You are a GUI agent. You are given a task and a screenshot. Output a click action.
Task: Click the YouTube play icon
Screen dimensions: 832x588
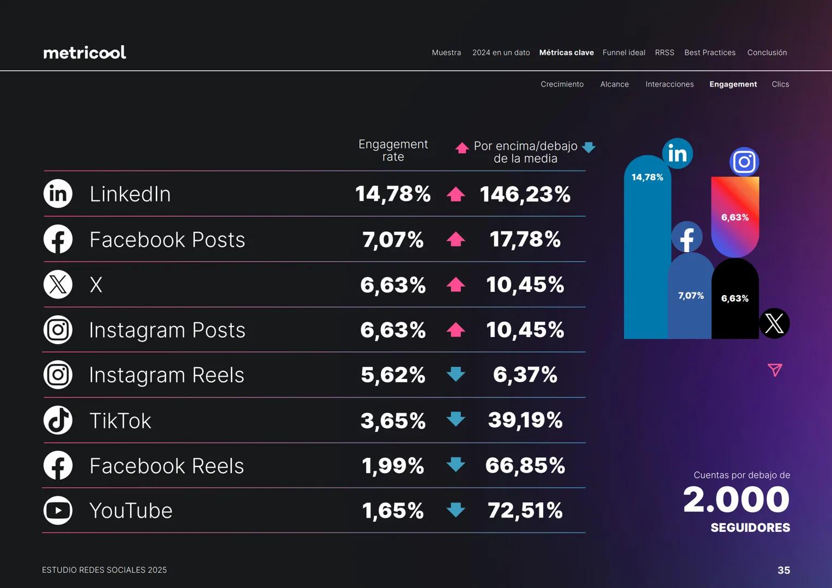[x=58, y=511]
